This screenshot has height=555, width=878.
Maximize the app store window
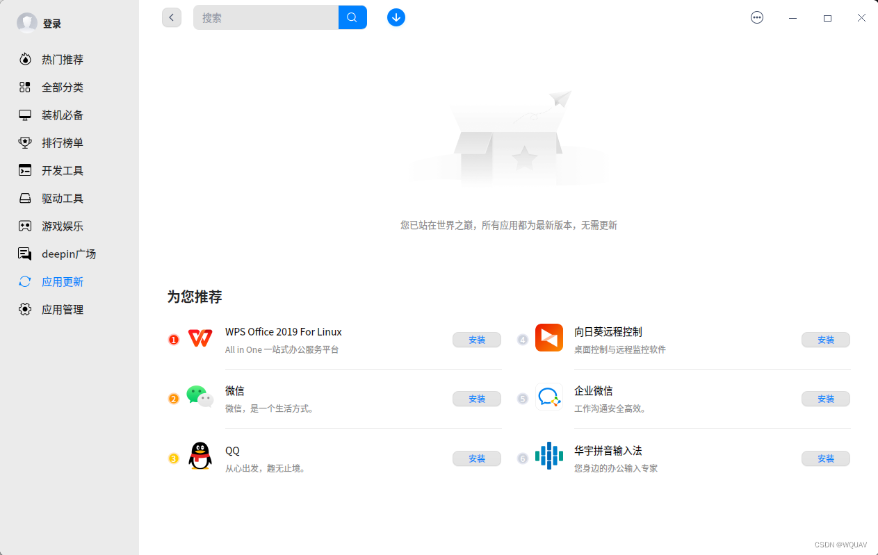[x=827, y=18]
